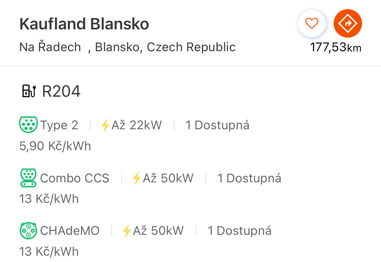Tap 1 Dostupná status in CHAdeMO row

coord(239,231)
